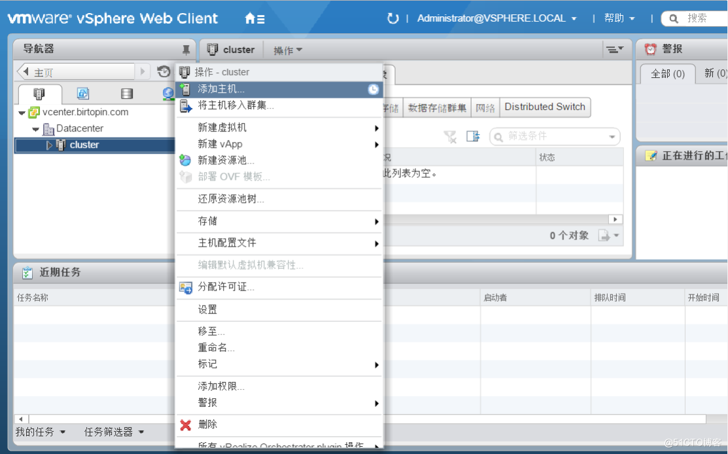Viewport: 728px width, 454px height.
Task: Open the New vApp submenu
Action: pos(279,145)
